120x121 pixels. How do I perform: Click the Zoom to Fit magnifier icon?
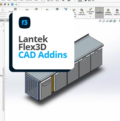click(100, 21)
